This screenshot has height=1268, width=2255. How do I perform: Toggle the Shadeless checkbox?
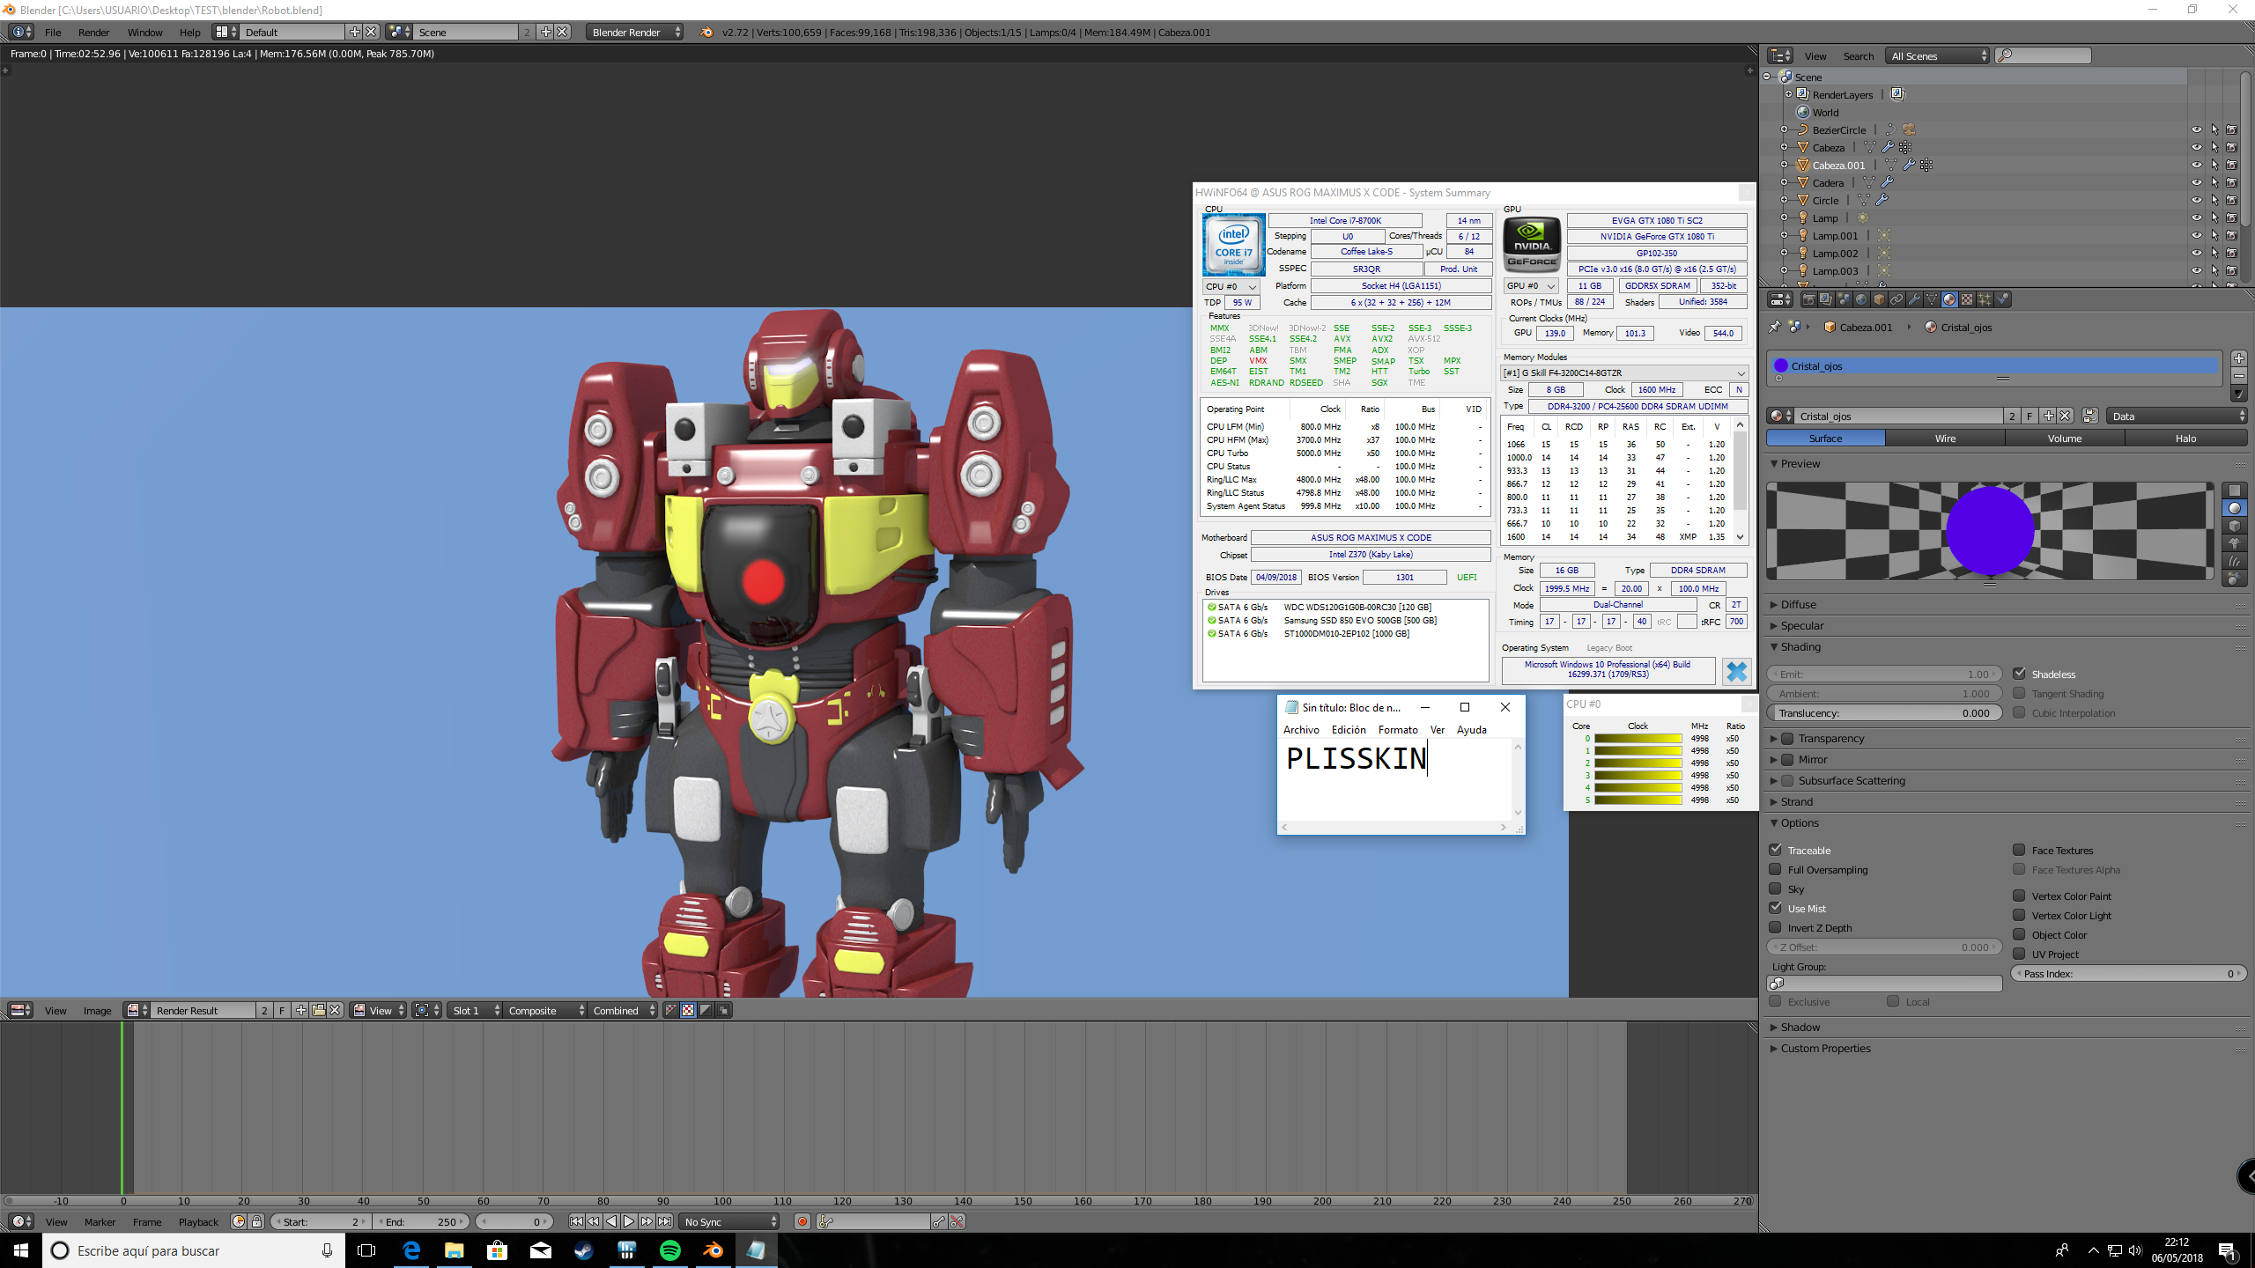click(2020, 674)
